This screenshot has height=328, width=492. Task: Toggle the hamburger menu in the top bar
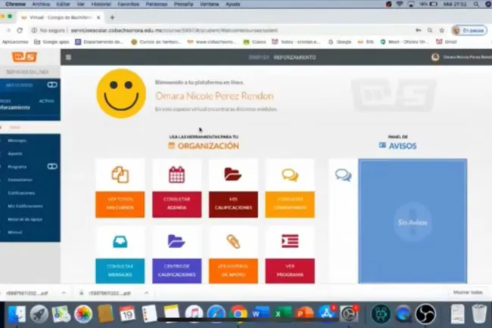(x=69, y=57)
